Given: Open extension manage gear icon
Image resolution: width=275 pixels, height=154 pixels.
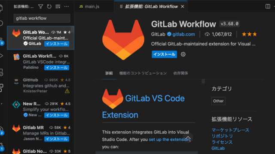Looking at the screenshot, I should [x=183, y=54].
